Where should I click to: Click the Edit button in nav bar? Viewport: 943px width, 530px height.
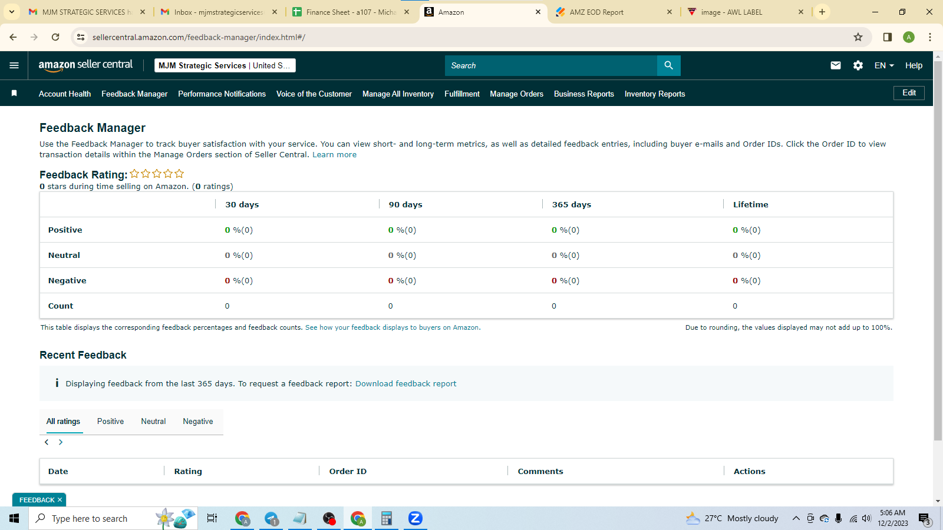click(909, 93)
